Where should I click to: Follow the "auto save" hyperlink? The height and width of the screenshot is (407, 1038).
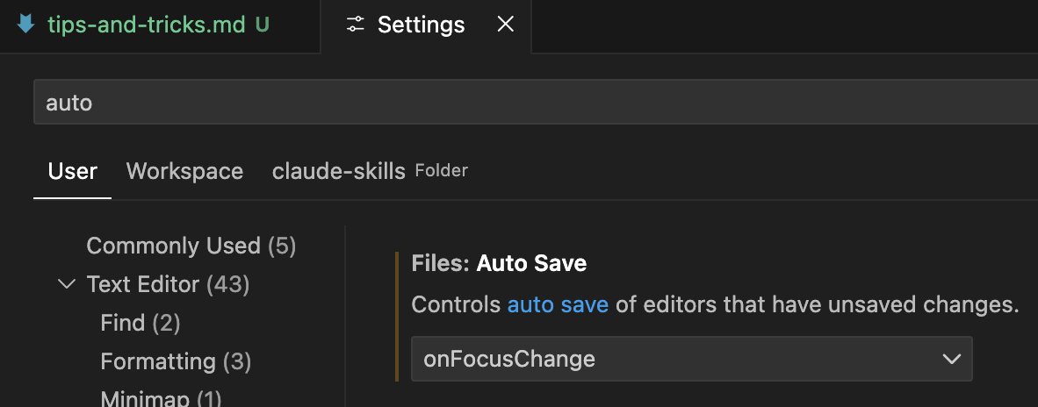click(x=558, y=304)
